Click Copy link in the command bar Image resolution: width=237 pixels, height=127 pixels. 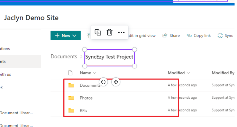coord(199,35)
